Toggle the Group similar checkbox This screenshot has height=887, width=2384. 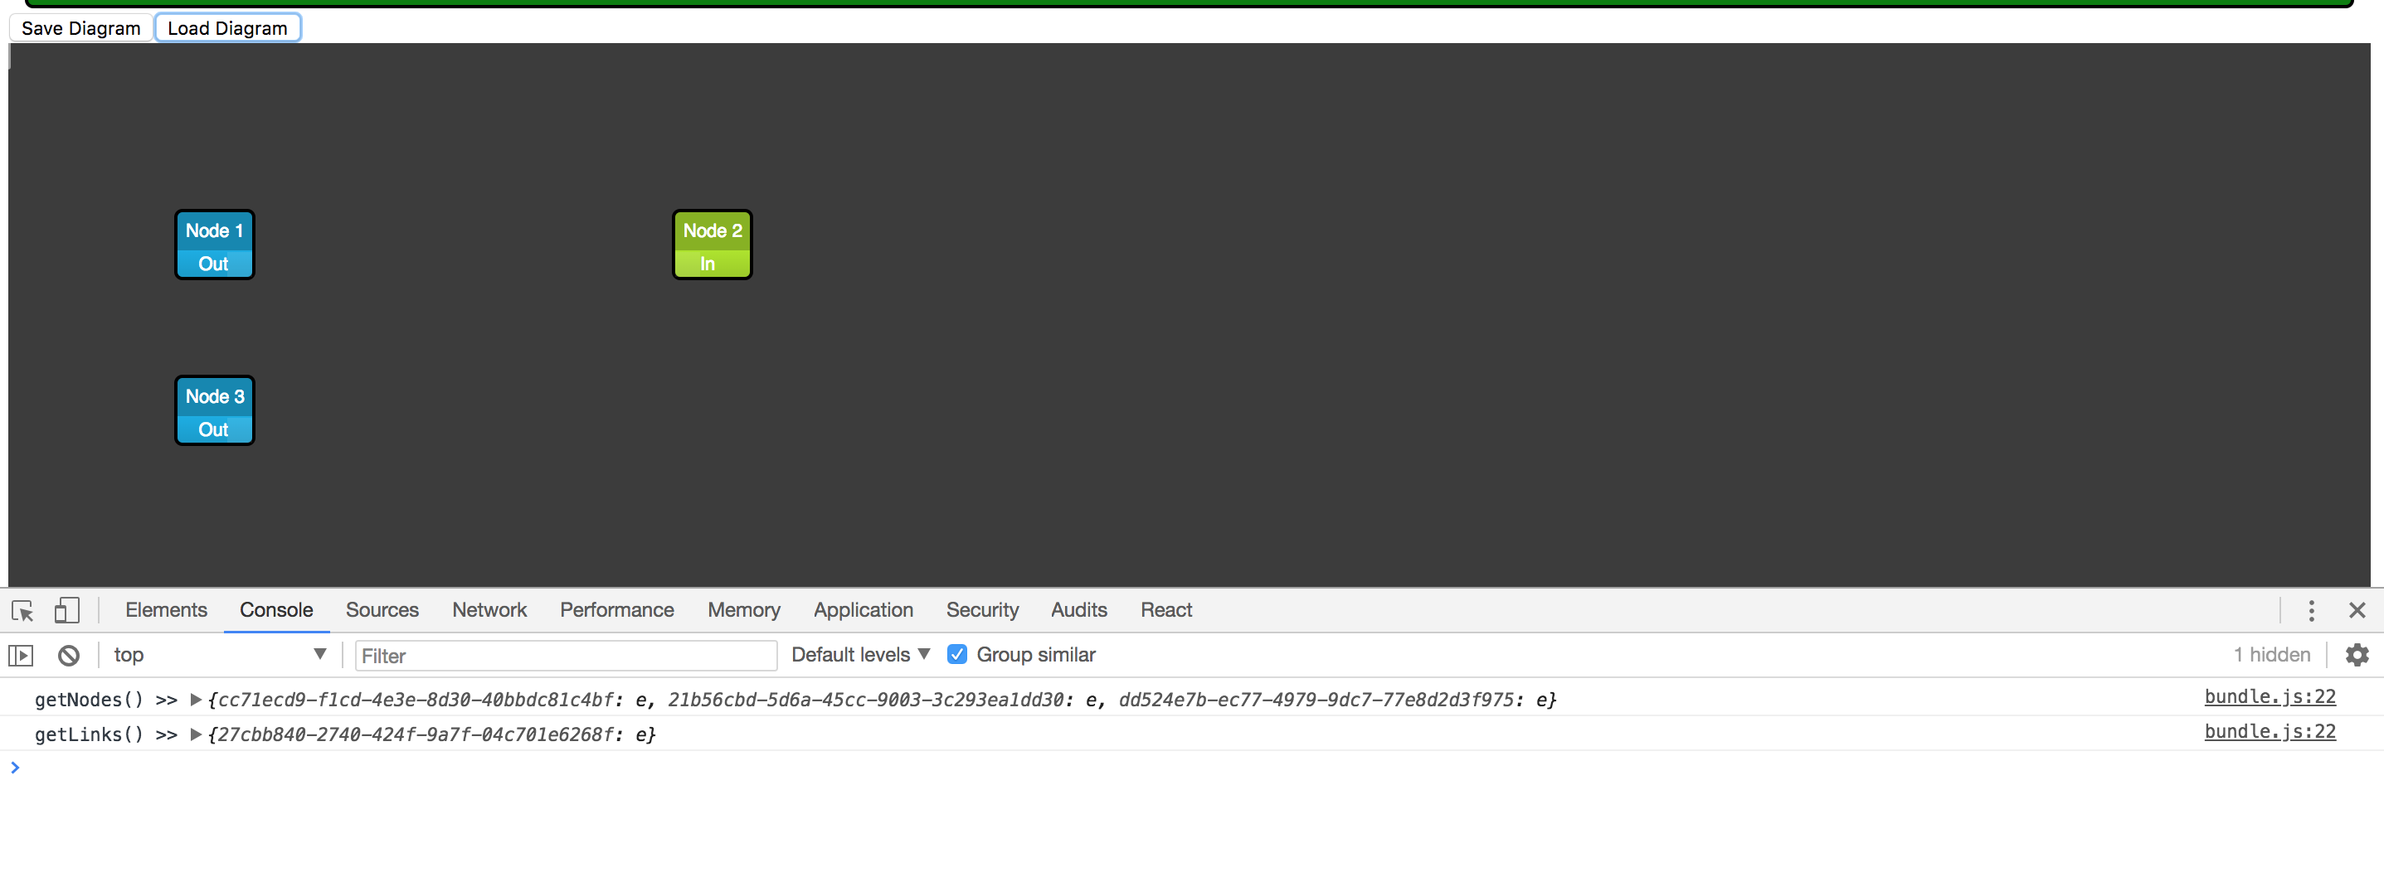(x=957, y=655)
